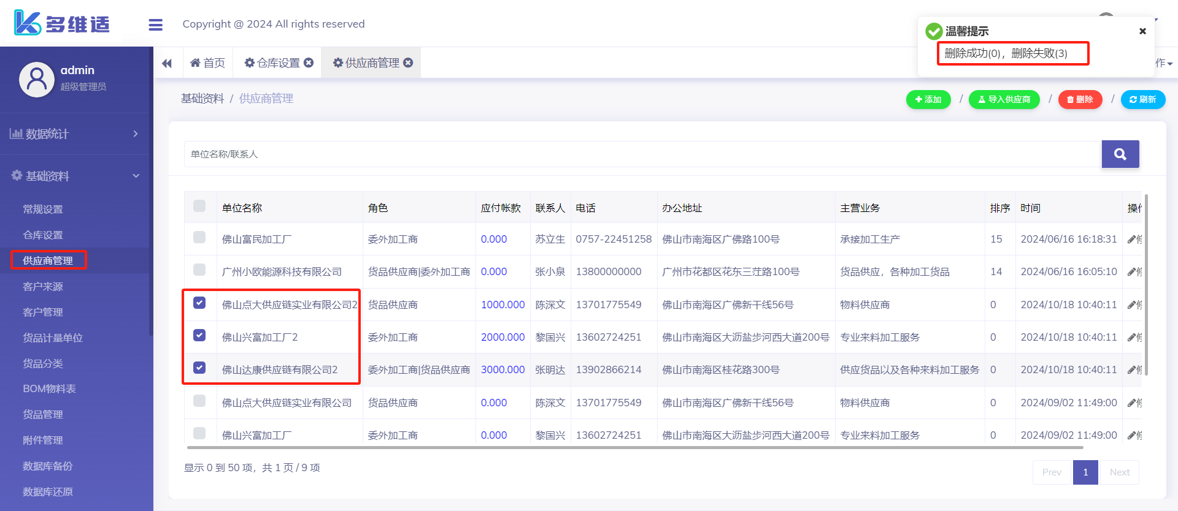This screenshot has height=511, width=1178.
Task: Click the double-arrow tabs scroll-left icon
Action: click(x=167, y=63)
